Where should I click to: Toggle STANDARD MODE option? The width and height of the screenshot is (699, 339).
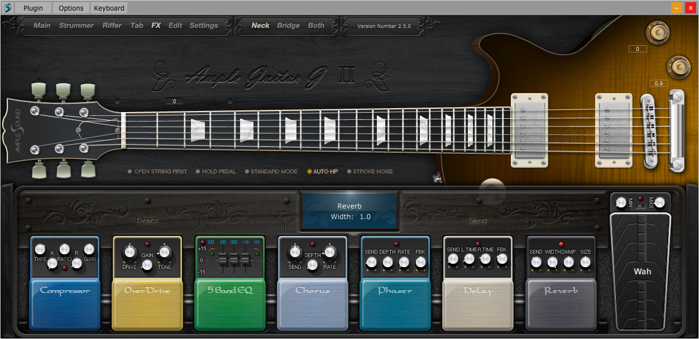pos(271,172)
